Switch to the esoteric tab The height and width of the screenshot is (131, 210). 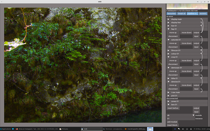coord(203,13)
